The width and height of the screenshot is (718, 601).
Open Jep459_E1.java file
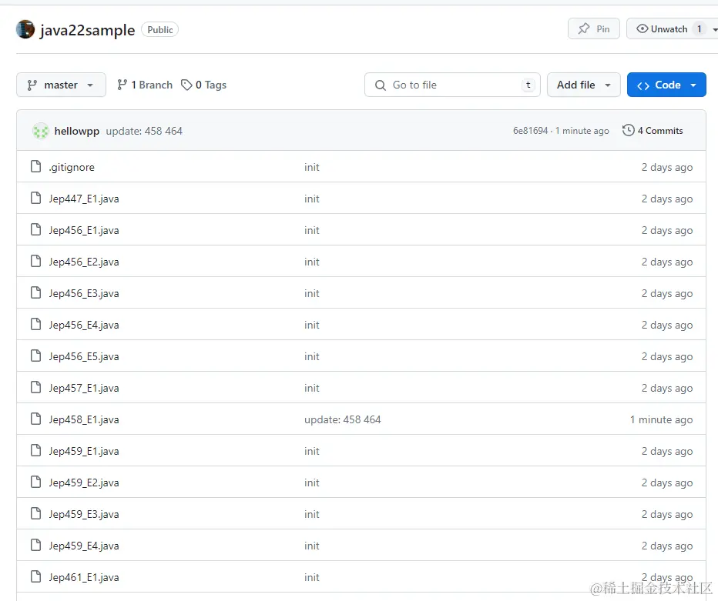click(84, 451)
